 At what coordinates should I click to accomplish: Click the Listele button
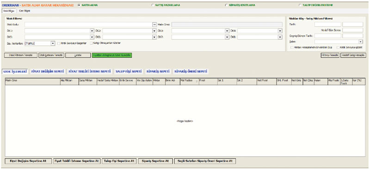tap(78, 55)
